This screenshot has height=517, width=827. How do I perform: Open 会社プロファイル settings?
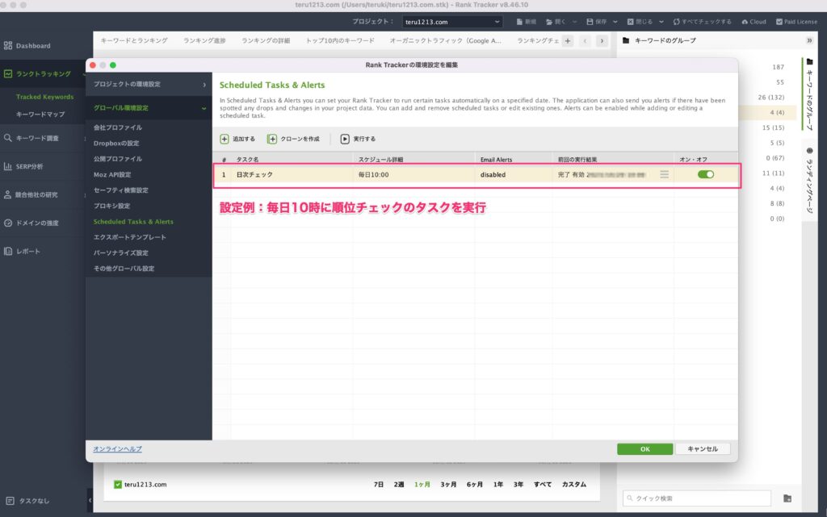(118, 127)
